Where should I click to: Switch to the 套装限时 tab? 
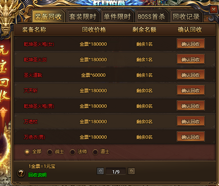pyautogui.click(x=83, y=16)
